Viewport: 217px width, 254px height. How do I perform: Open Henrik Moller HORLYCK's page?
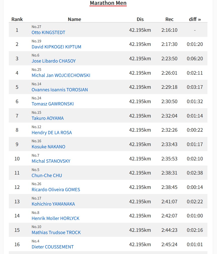point(55,218)
